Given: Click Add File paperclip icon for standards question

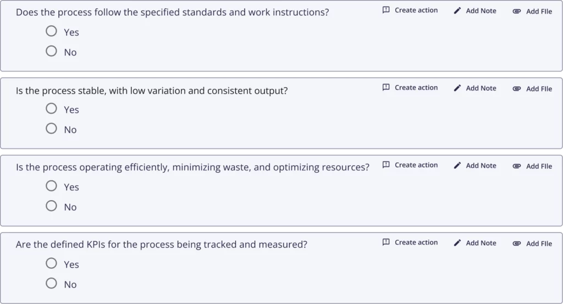Looking at the screenshot, I should tap(517, 12).
